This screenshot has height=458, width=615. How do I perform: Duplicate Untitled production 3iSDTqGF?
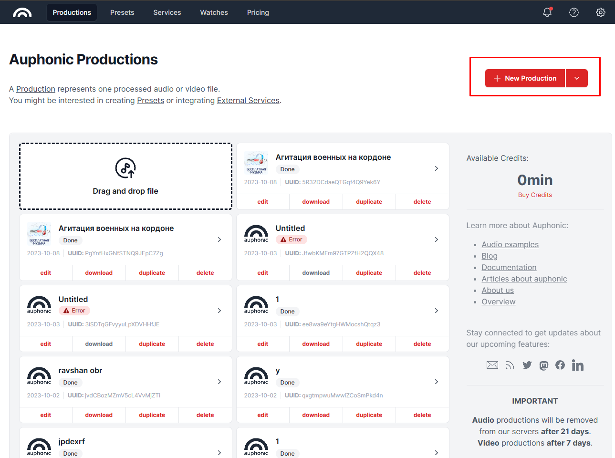click(152, 344)
